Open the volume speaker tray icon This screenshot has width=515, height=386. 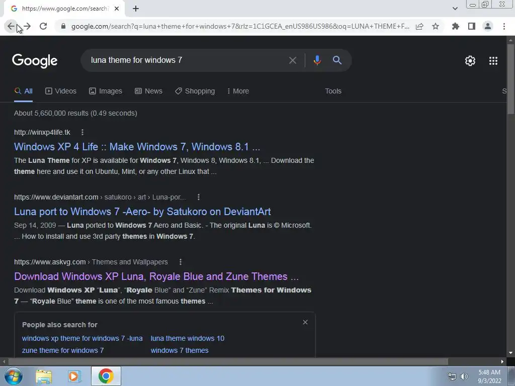pyautogui.click(x=464, y=376)
